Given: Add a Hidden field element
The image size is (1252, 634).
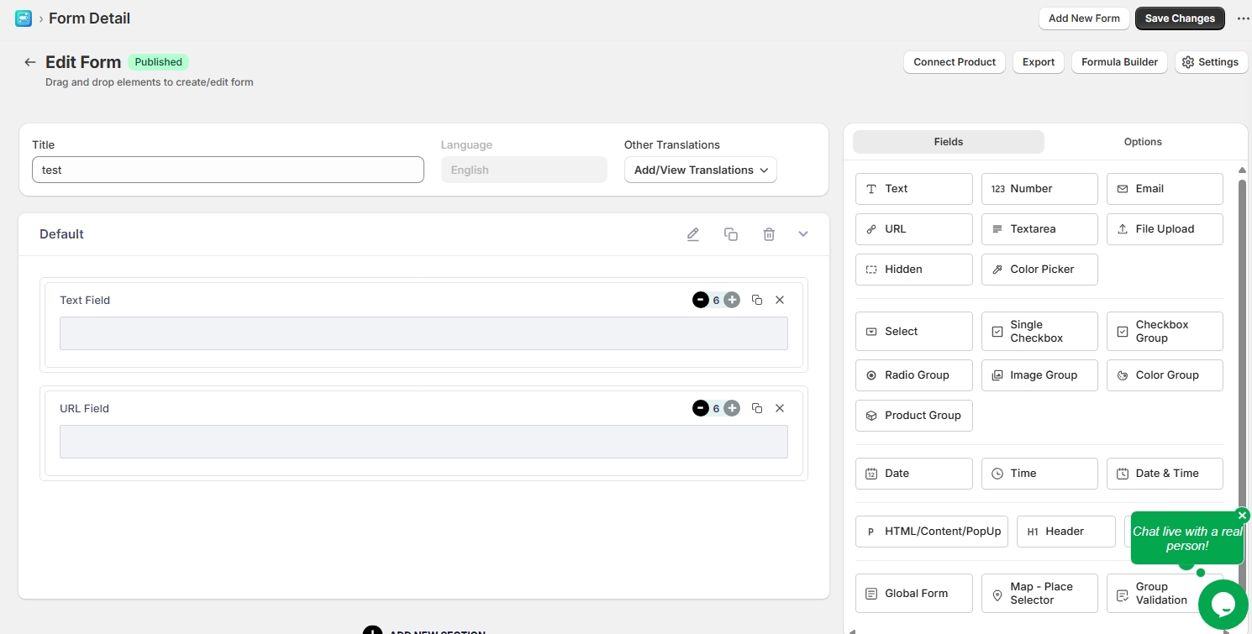Looking at the screenshot, I should [x=914, y=270].
